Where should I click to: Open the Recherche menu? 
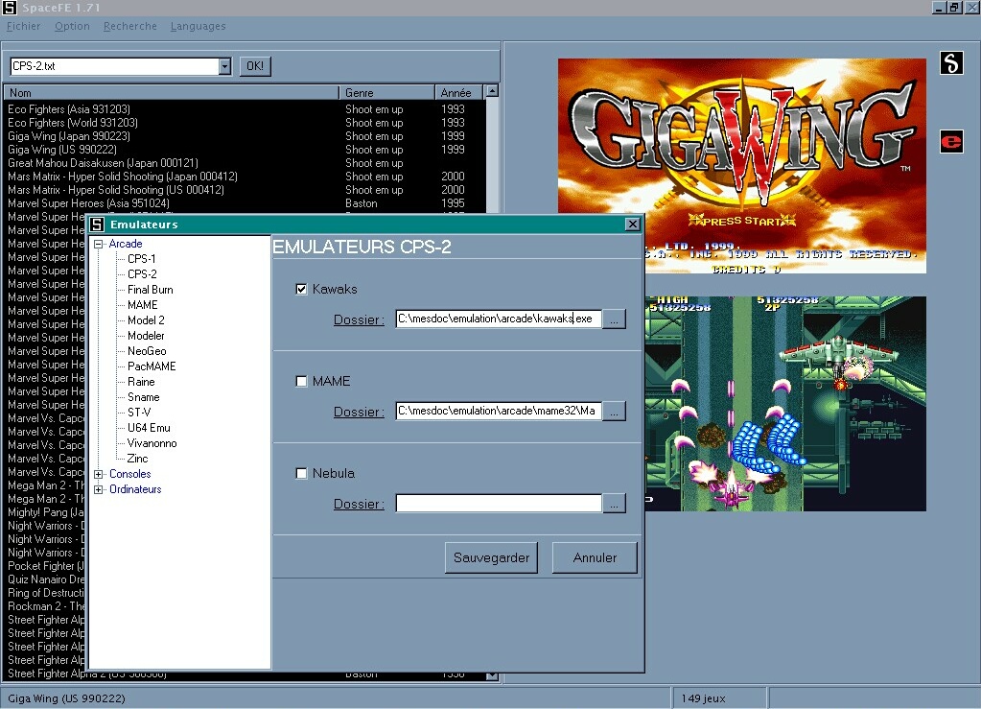130,26
